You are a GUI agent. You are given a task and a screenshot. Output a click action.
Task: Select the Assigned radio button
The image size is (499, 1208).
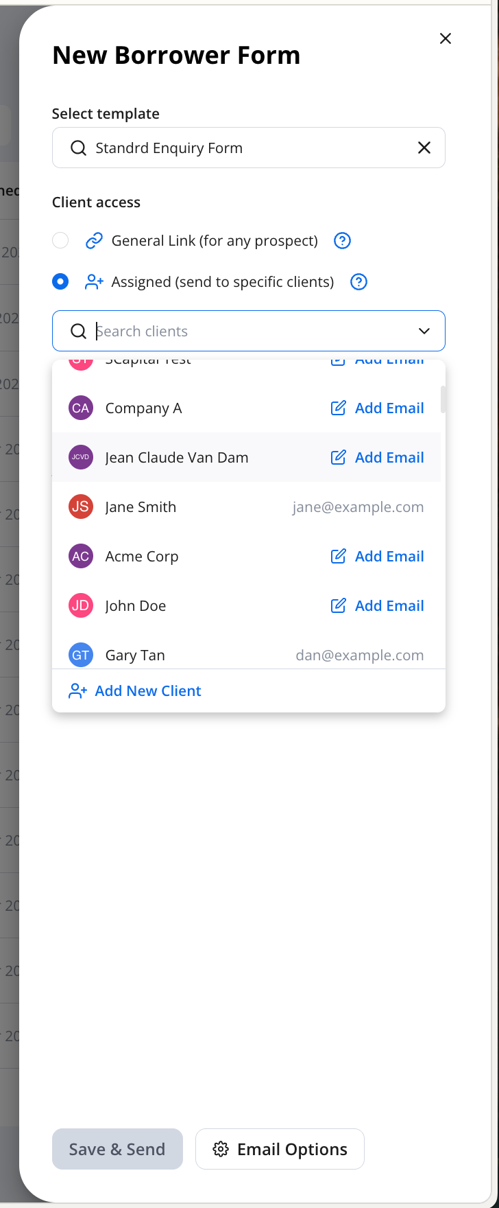(x=60, y=282)
